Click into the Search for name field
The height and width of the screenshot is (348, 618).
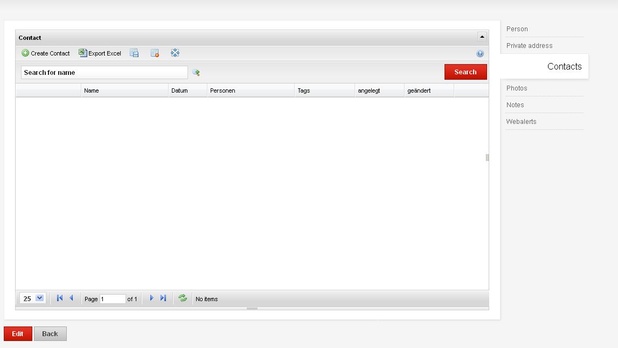(104, 73)
